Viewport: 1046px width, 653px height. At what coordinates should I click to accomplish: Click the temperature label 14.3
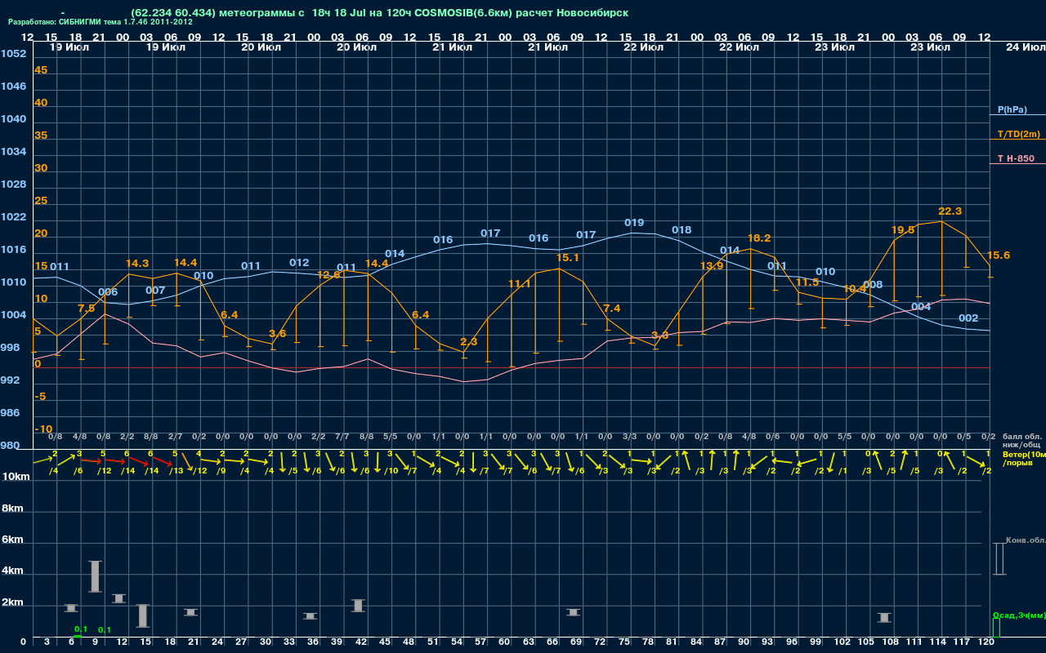tap(137, 264)
